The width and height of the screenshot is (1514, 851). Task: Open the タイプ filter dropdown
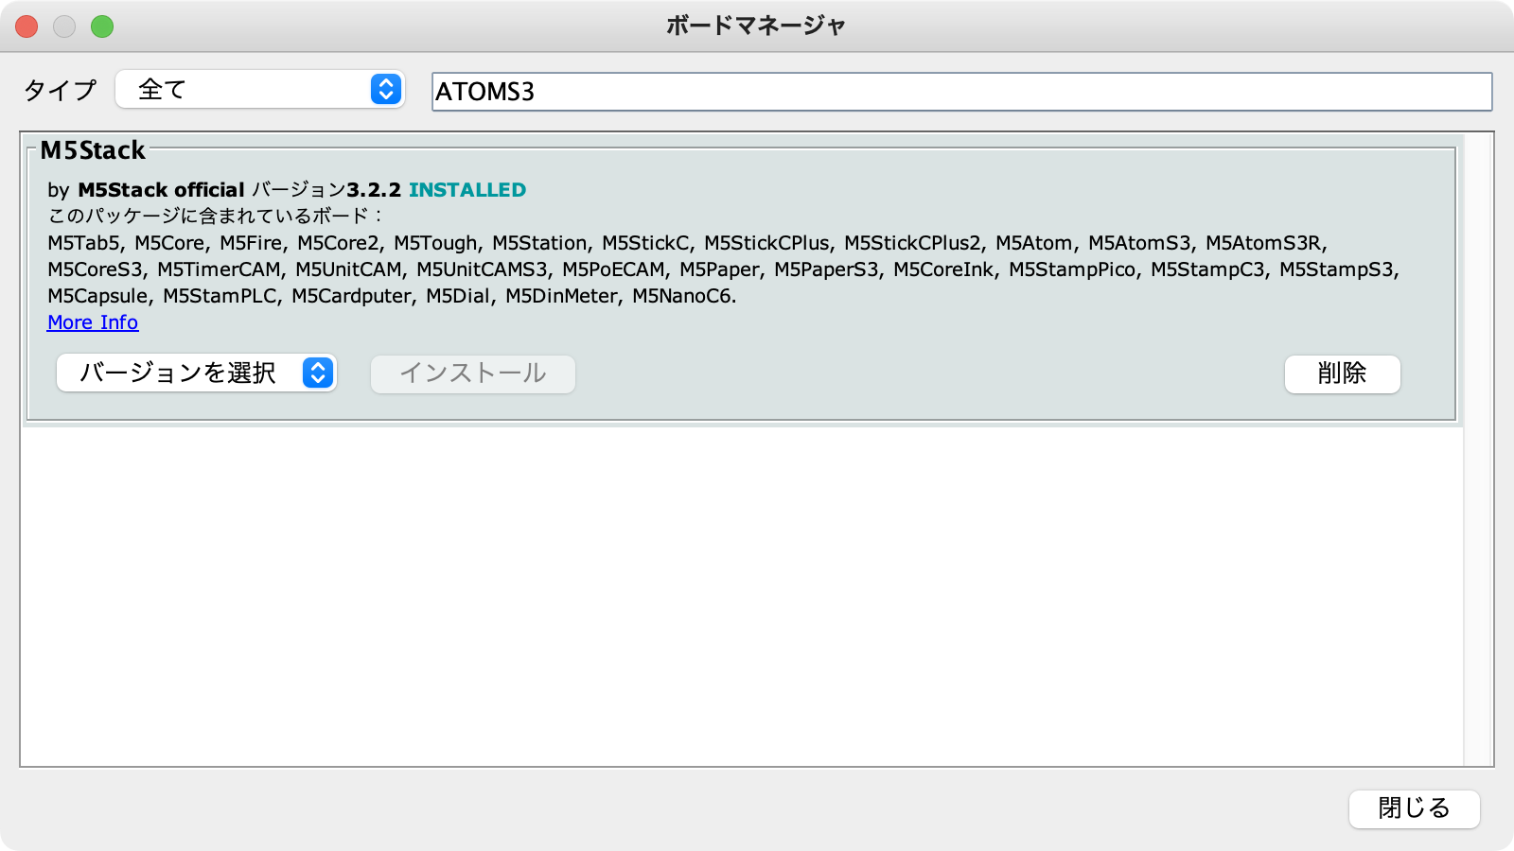coord(260,90)
